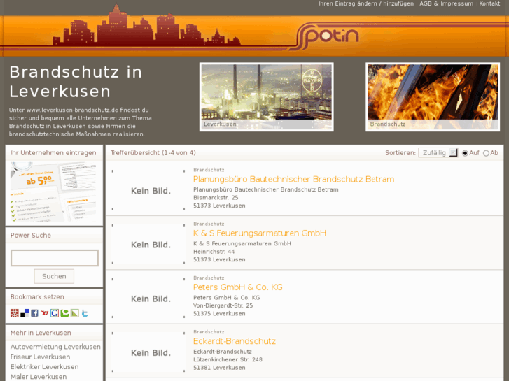Click '51381 Leverkusen' postal text

pyautogui.click(x=219, y=368)
